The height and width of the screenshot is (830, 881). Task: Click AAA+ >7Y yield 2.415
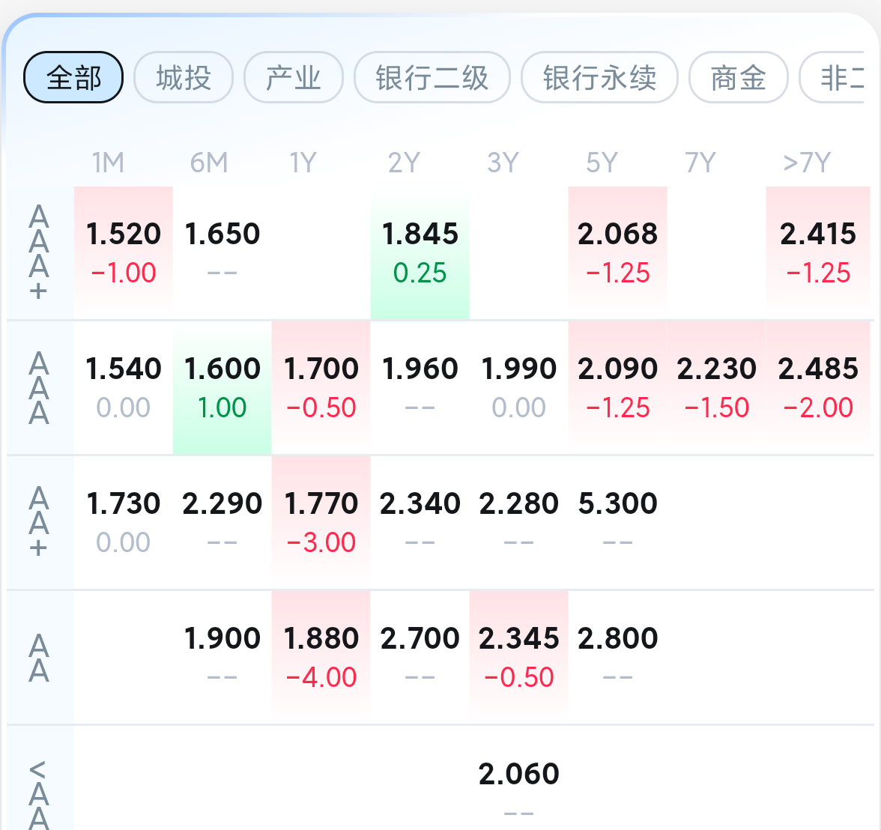coord(818,252)
